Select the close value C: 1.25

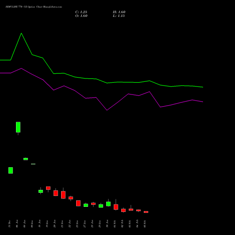[x=81, y=12]
